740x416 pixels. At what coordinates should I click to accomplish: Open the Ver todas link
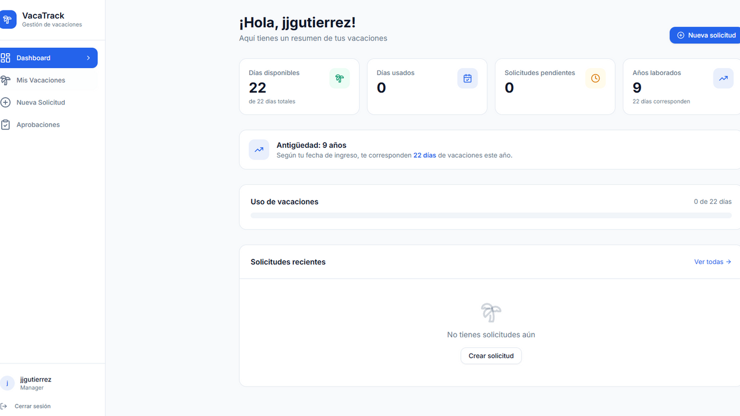click(x=713, y=262)
